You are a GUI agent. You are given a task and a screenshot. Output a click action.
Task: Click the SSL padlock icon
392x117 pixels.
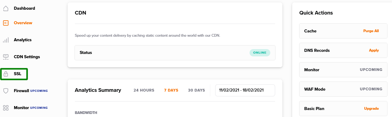(x=5, y=74)
